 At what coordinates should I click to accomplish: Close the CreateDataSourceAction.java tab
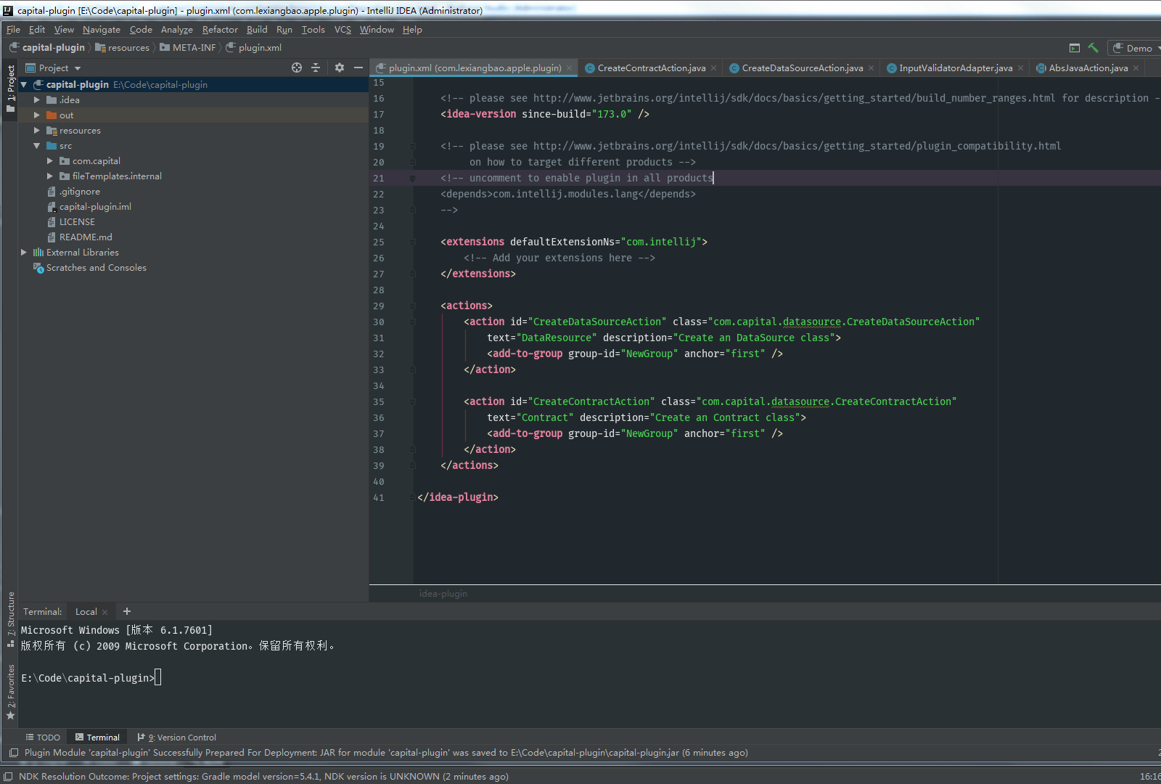pyautogui.click(x=871, y=68)
